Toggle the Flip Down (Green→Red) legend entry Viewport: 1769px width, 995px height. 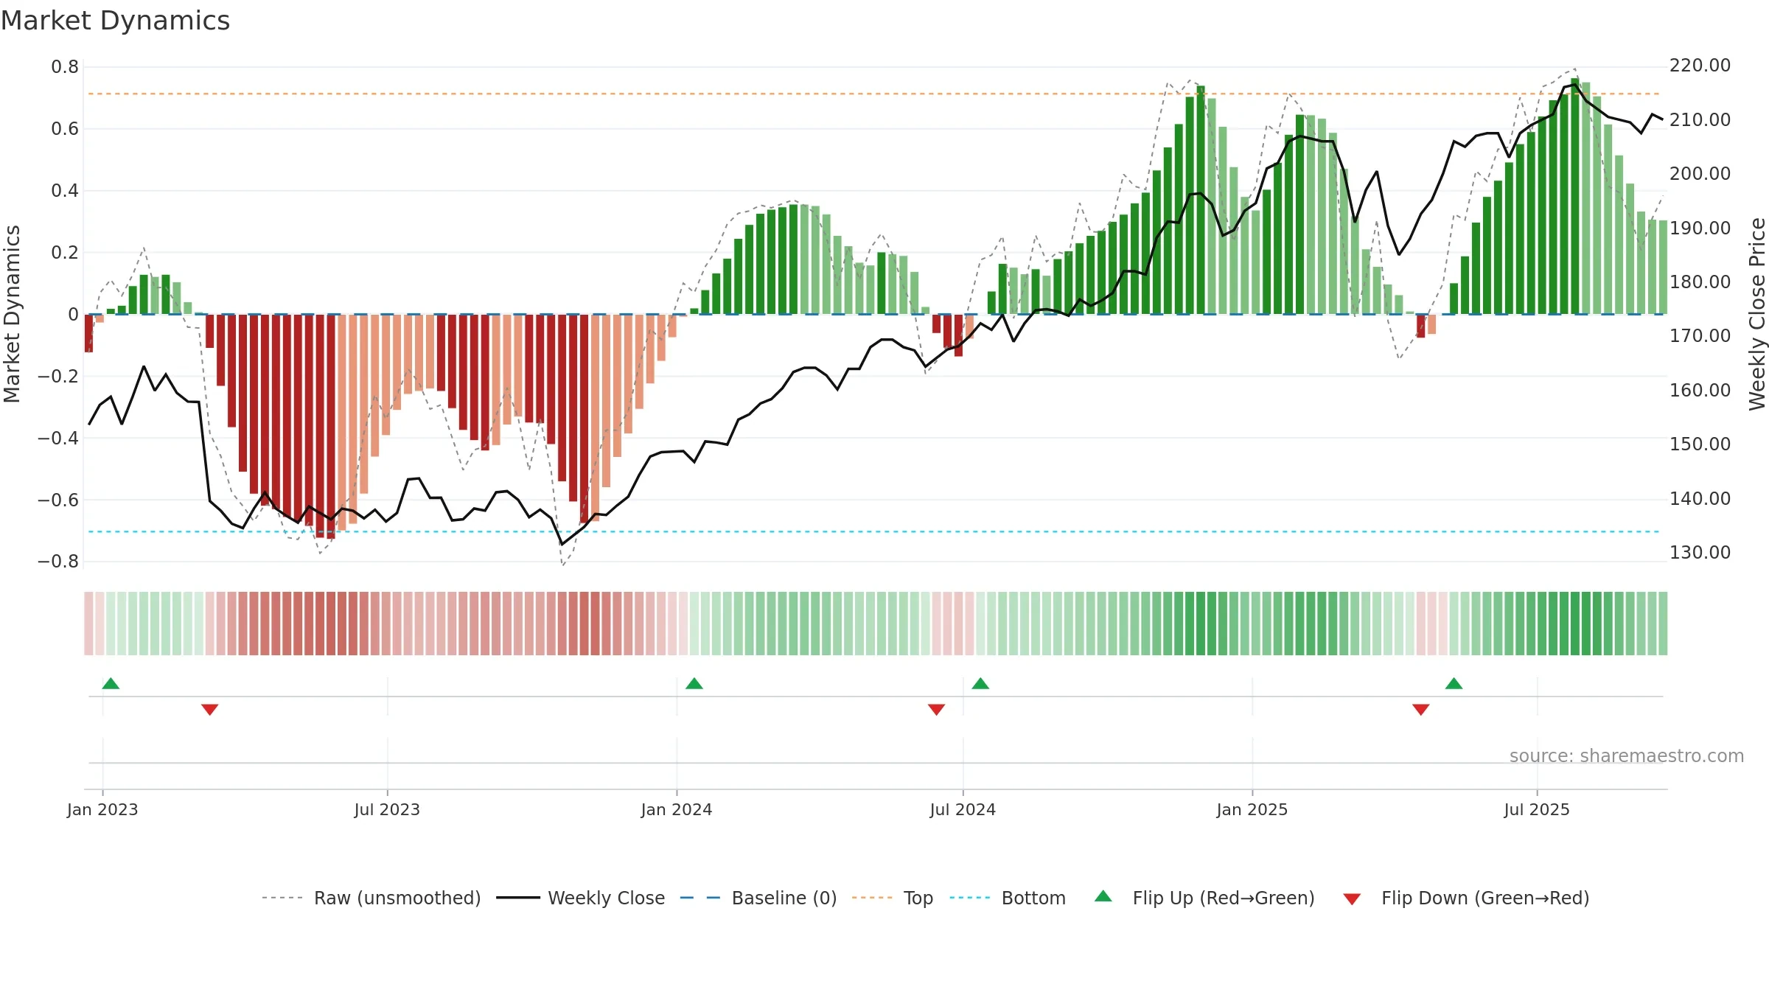pyautogui.click(x=1466, y=898)
